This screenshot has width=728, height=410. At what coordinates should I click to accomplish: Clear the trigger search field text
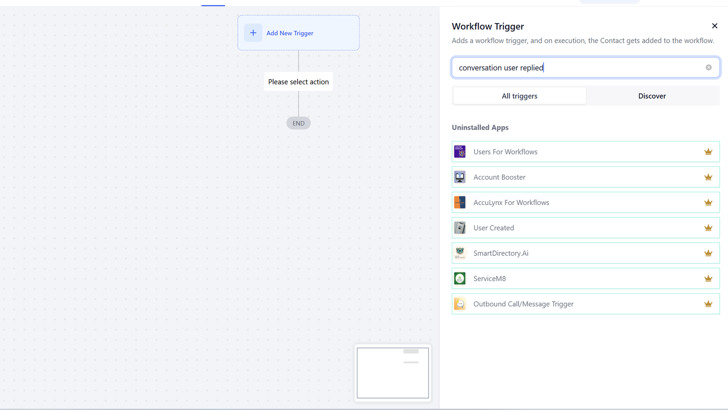tap(708, 67)
